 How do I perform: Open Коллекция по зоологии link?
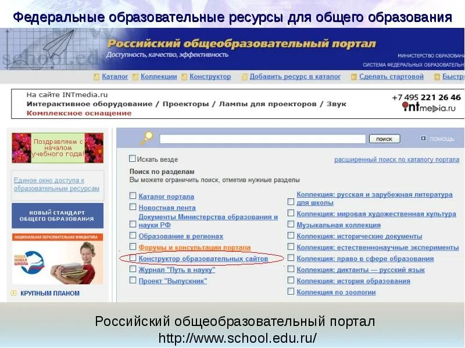(x=337, y=292)
